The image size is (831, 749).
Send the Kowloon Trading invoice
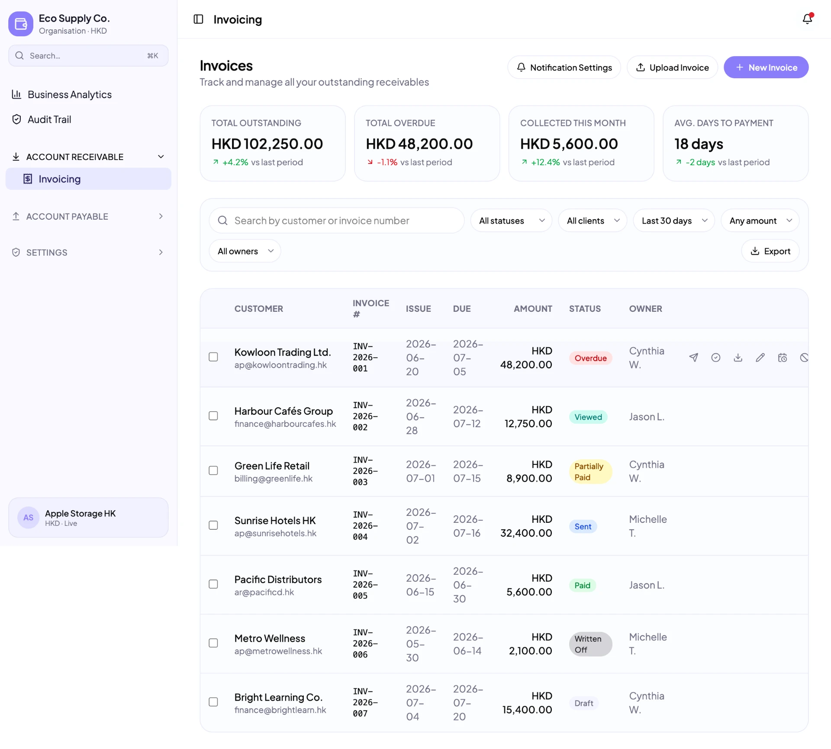click(693, 358)
